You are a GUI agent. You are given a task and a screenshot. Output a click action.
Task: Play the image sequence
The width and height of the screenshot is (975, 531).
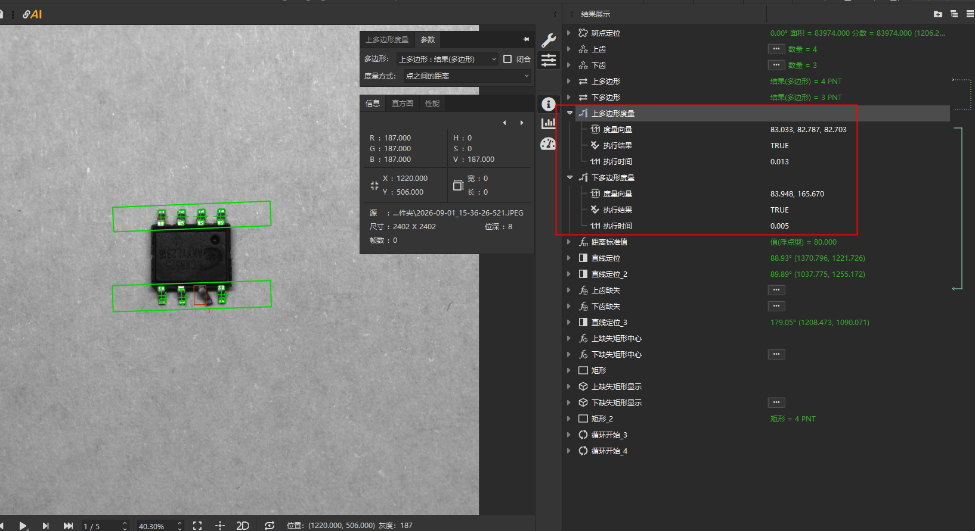tap(23, 526)
